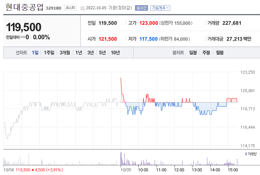Click the stock code 329180
260x175 pixels.
[x=53, y=8]
